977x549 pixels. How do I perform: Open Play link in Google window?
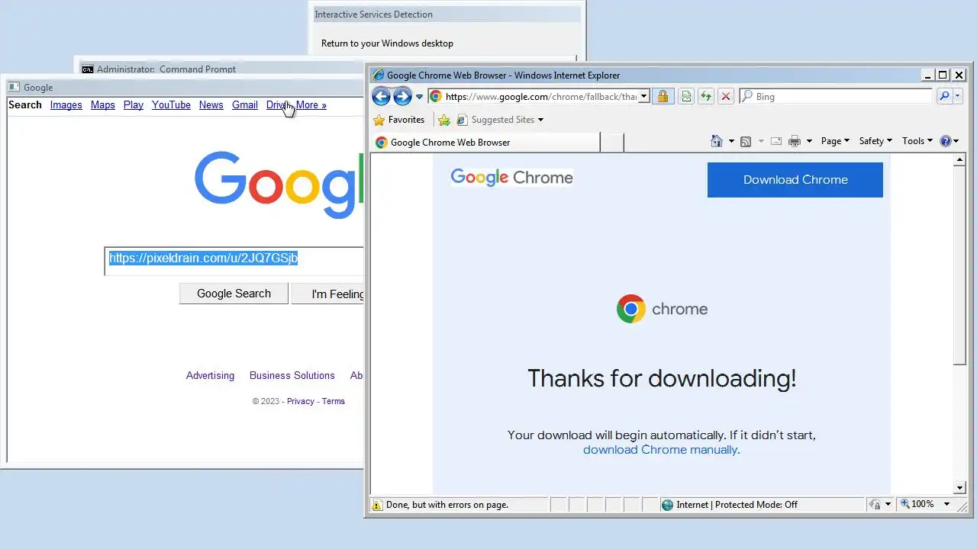point(134,105)
